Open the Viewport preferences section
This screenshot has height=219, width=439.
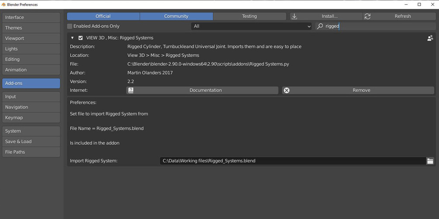click(x=31, y=38)
